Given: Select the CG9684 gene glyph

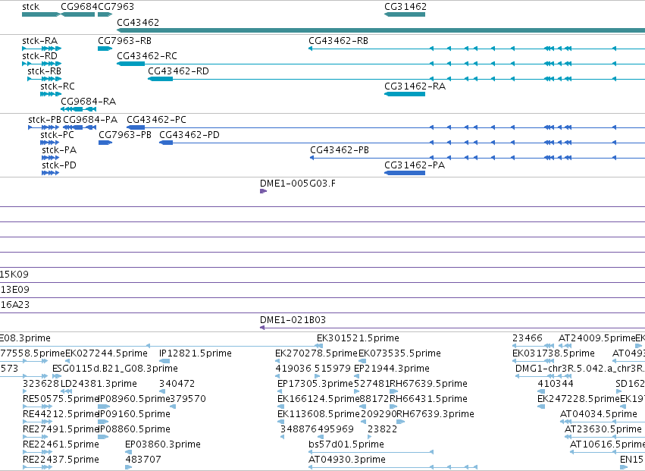Looking at the screenshot, I should click(x=78, y=14).
